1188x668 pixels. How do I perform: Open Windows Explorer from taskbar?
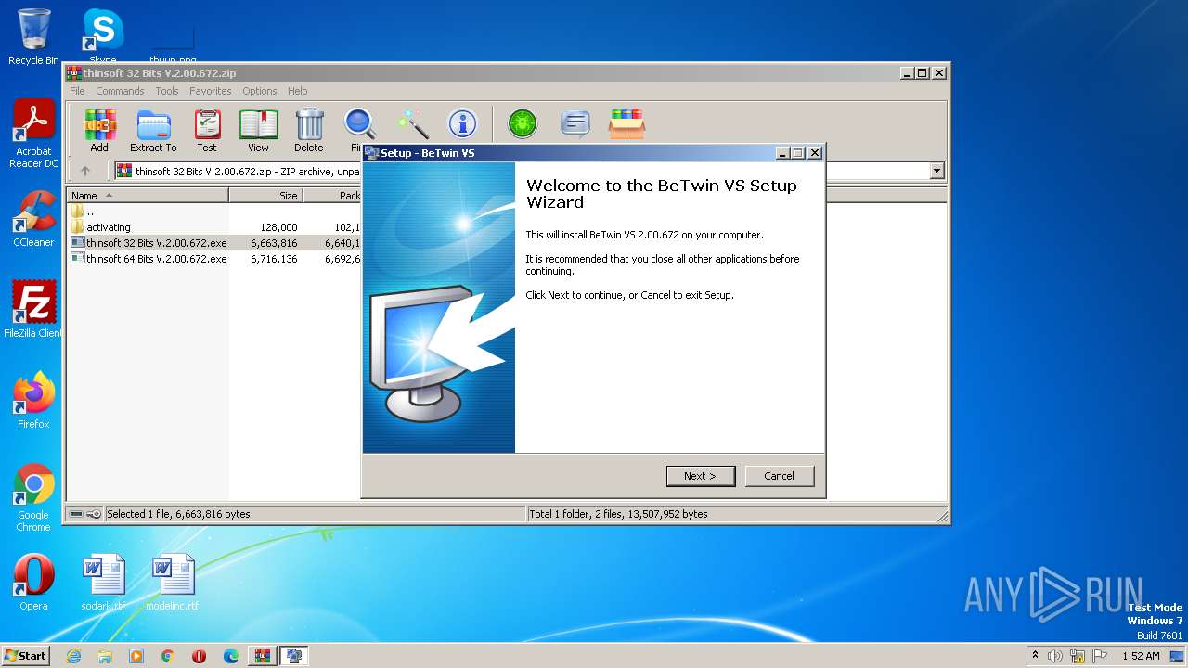(x=105, y=656)
